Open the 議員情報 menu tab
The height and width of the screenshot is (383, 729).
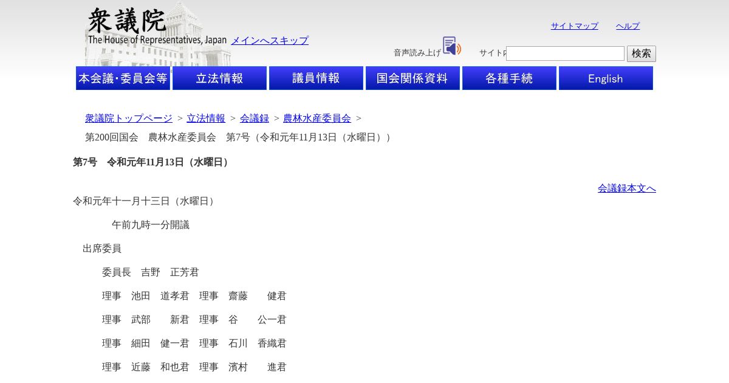click(x=316, y=78)
